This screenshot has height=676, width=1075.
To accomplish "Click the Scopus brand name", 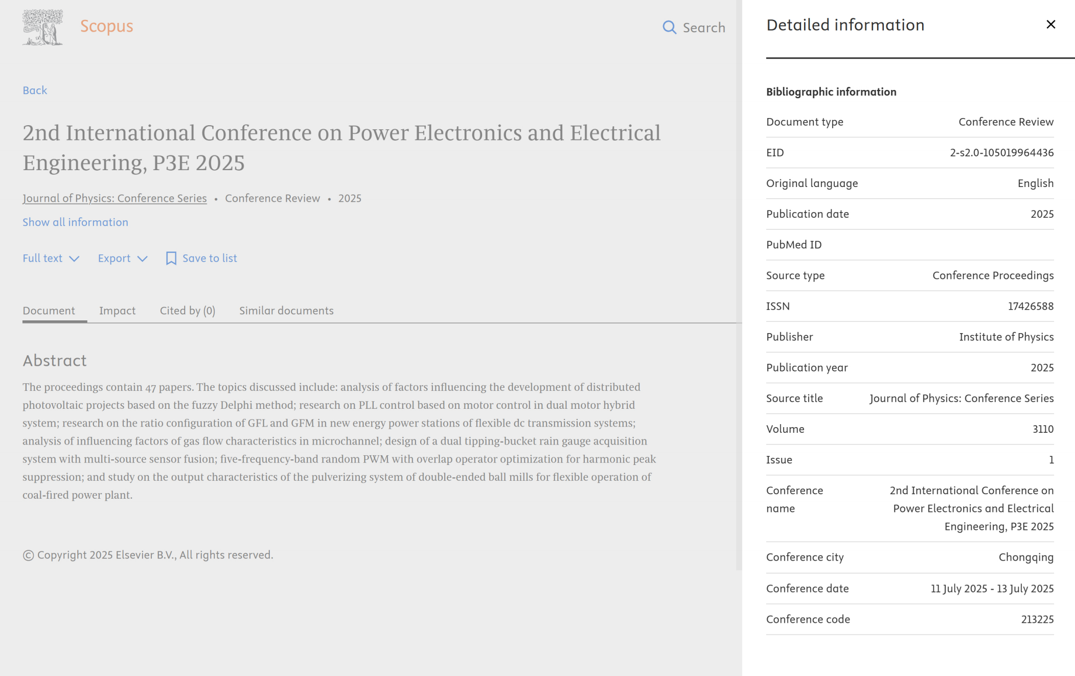I will 106,26.
